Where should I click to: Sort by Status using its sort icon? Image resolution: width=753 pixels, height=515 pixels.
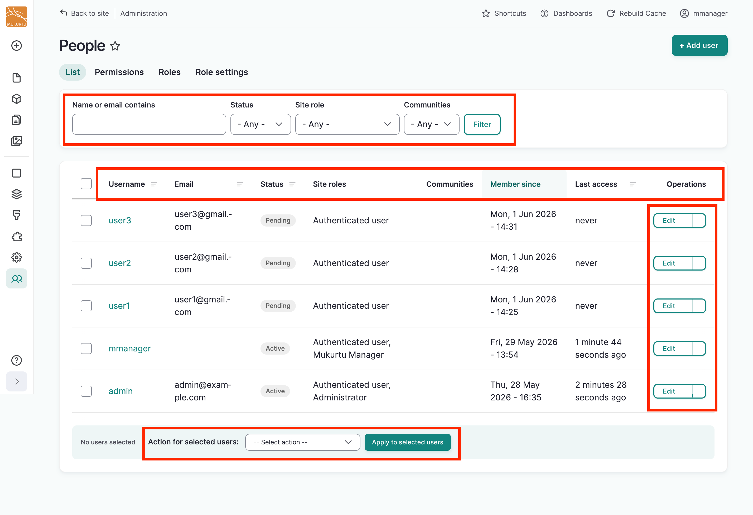[292, 184]
